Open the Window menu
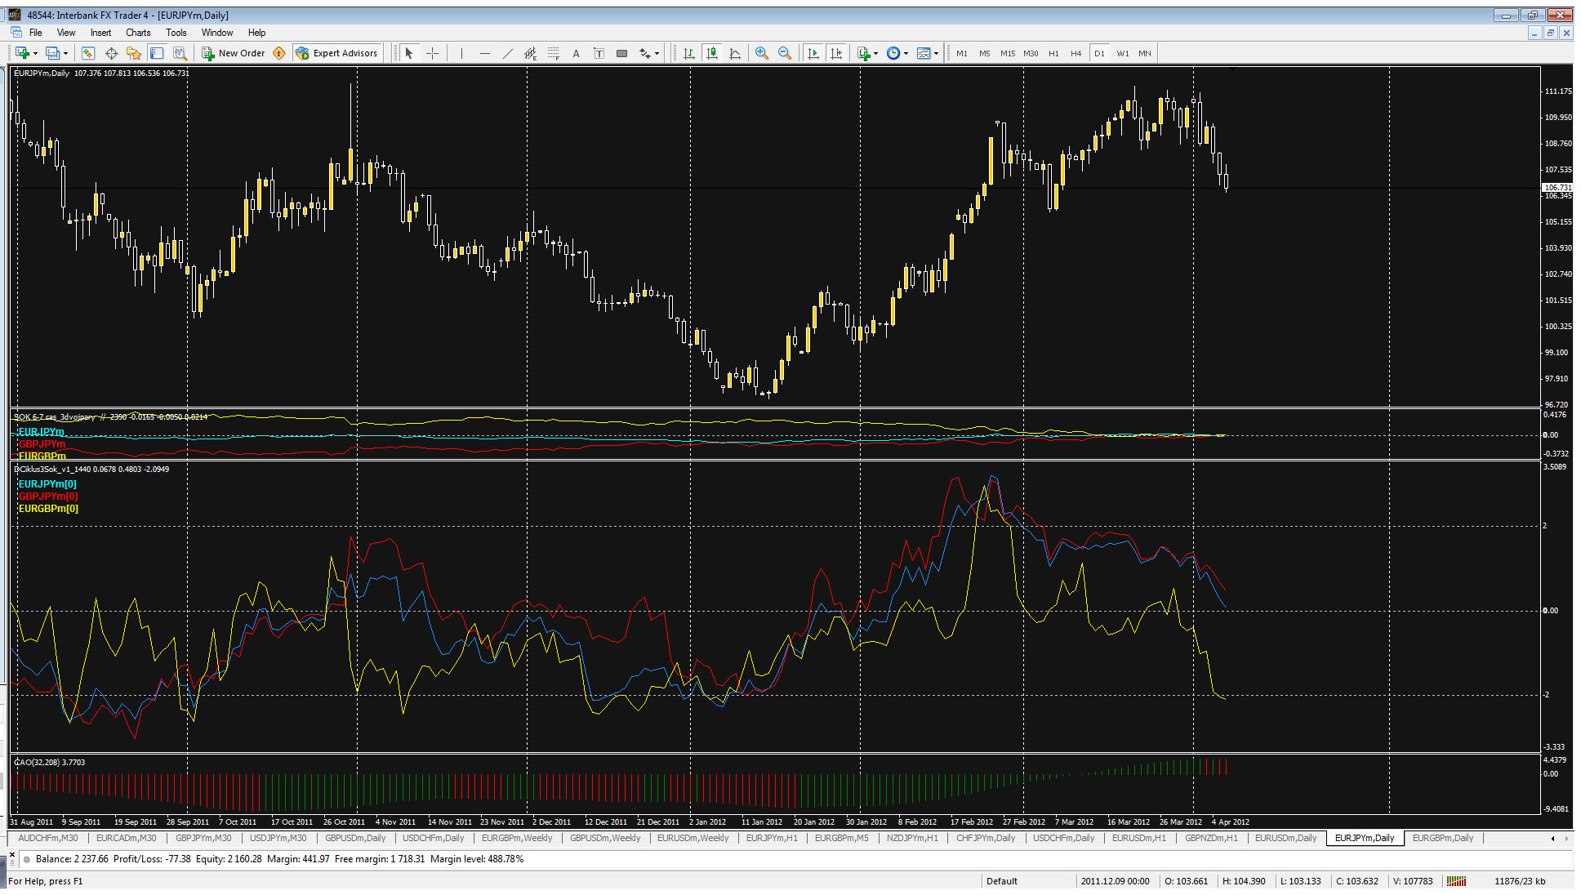 point(217,33)
